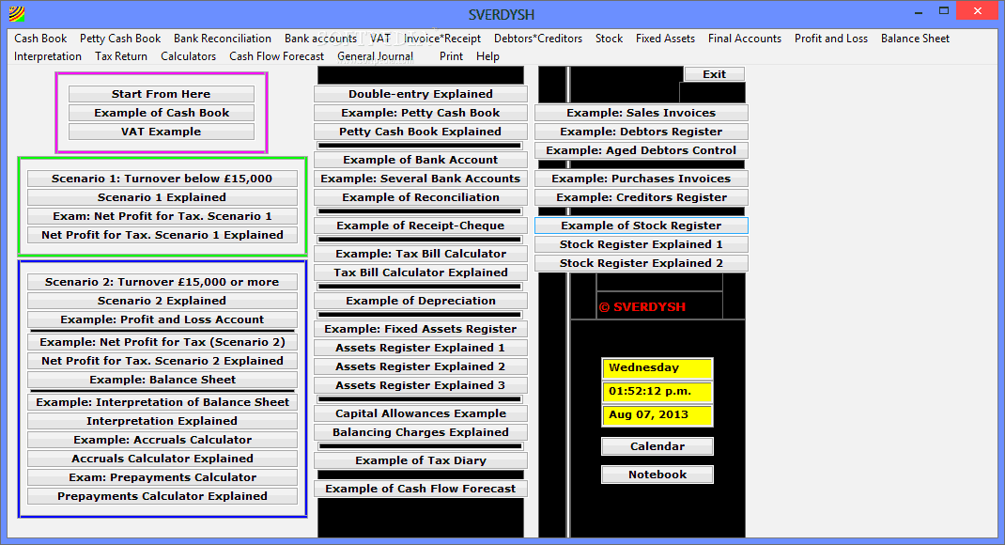Image resolution: width=1005 pixels, height=545 pixels.
Task: Open the Tax Return menu
Action: [x=121, y=56]
